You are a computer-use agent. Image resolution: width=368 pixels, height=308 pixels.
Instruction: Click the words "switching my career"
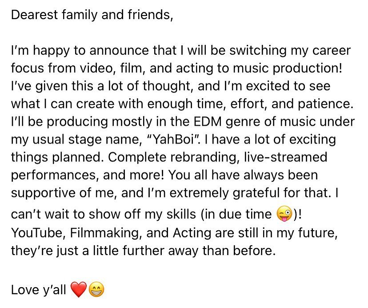pyautogui.click(x=290, y=51)
